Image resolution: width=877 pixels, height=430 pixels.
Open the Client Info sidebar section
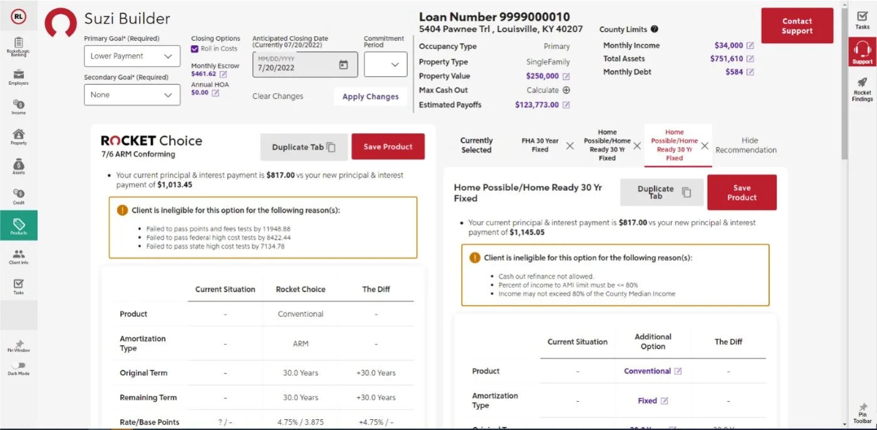pos(18,257)
